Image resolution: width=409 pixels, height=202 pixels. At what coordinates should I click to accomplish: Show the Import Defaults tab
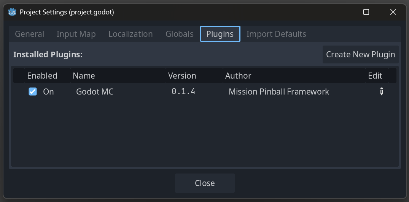point(276,34)
